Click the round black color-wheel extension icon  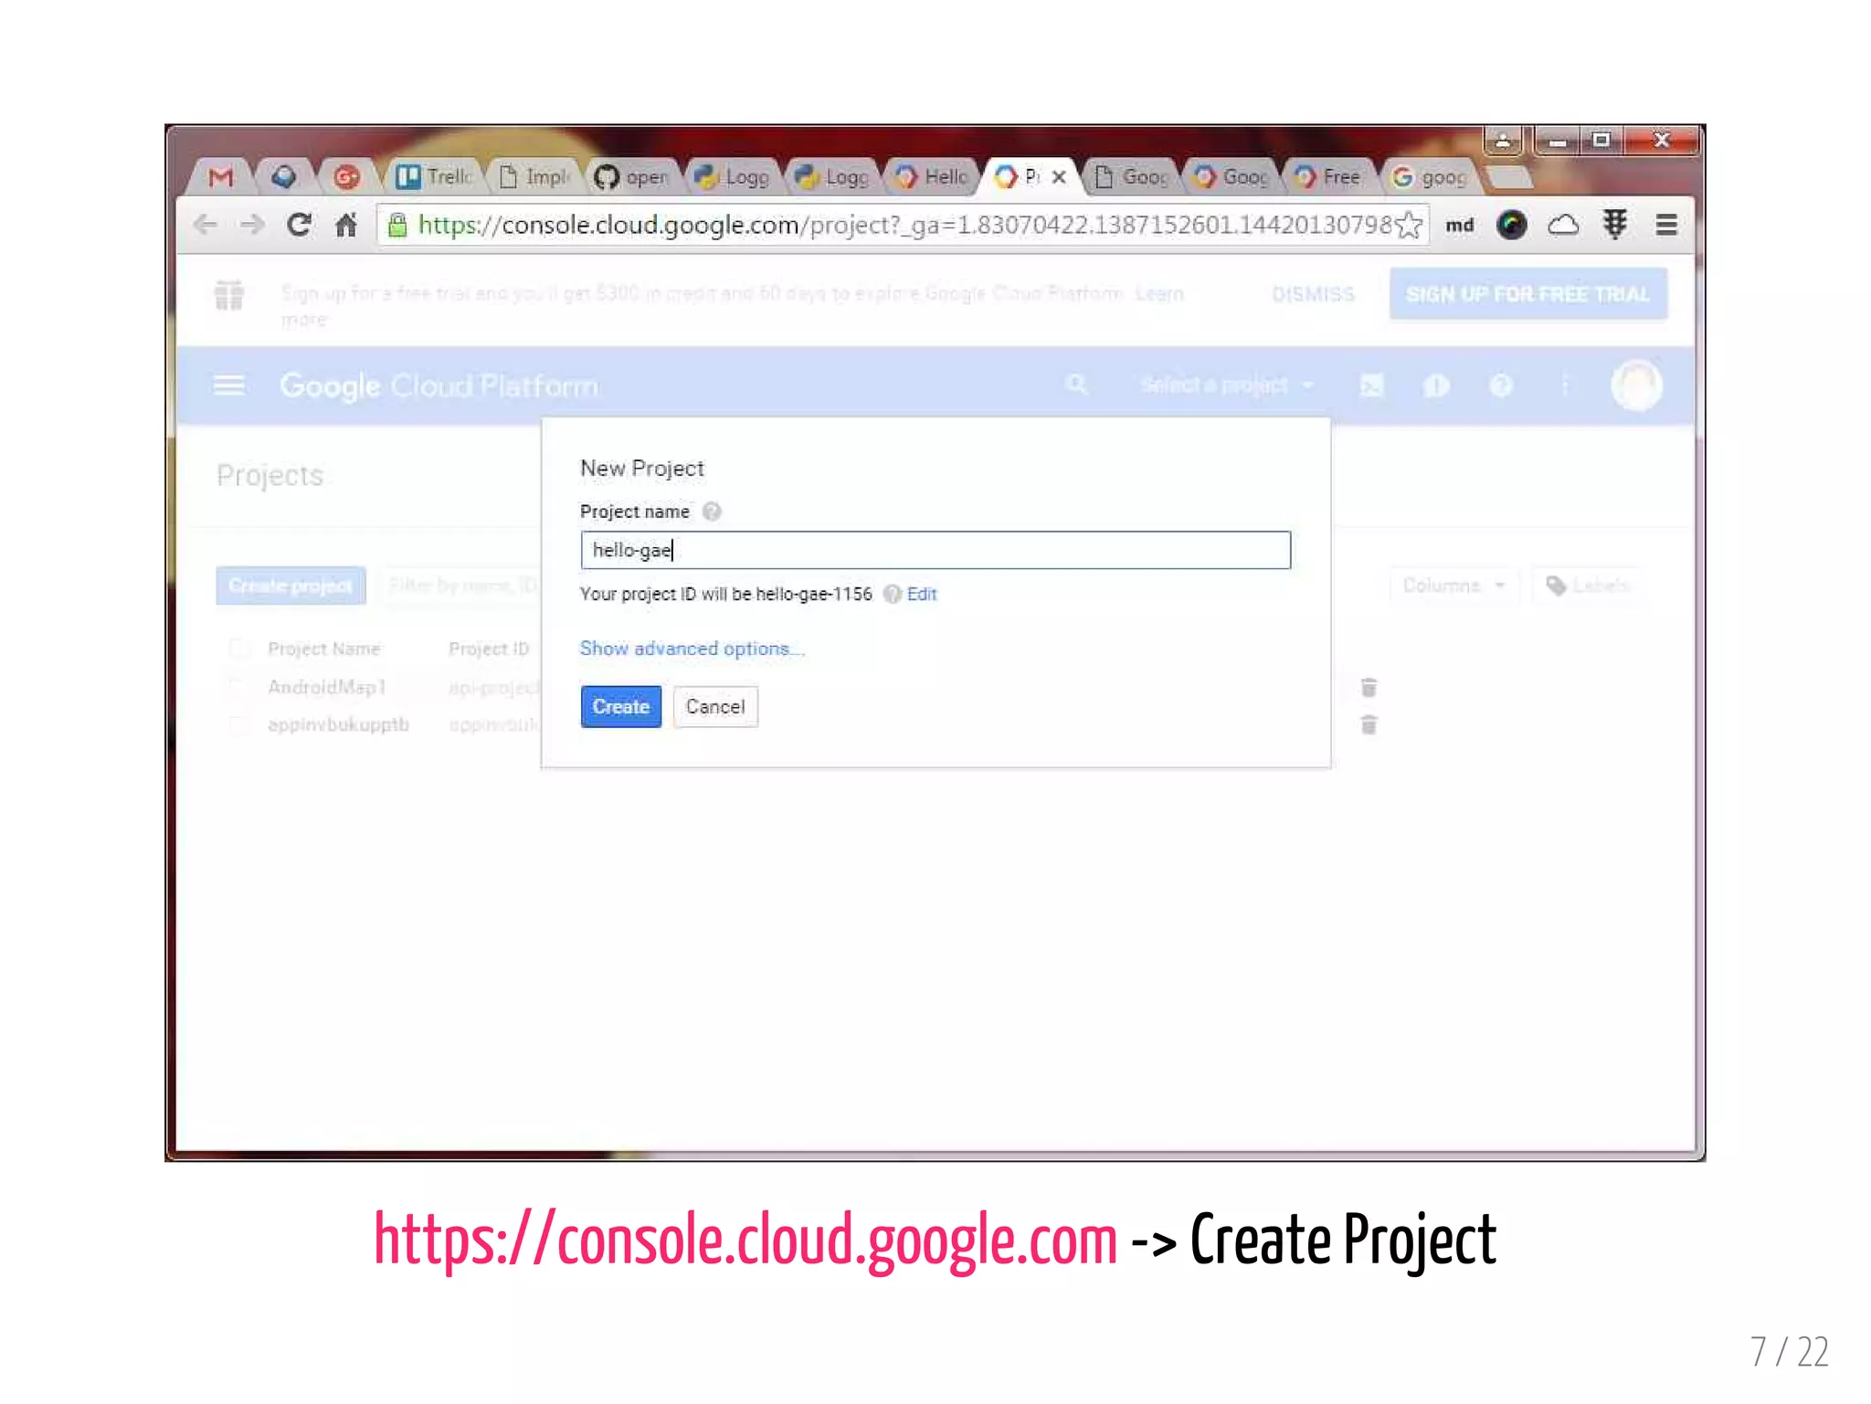pos(1511,225)
